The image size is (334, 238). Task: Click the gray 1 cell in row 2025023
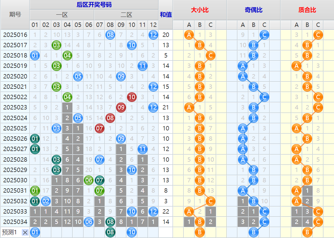pyautogui.click(x=67, y=107)
